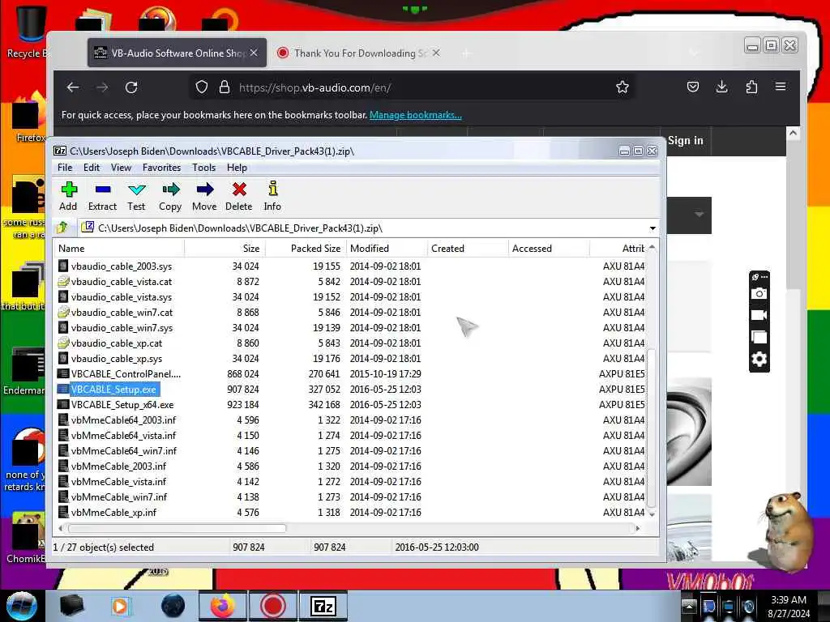The image size is (830, 622).
Task: Click the red recorder taskbar icon
Action: [x=272, y=606]
